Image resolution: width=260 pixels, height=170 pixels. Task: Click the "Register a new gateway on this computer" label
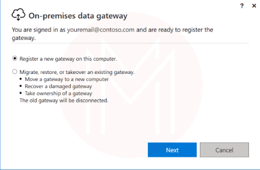pos(68,59)
